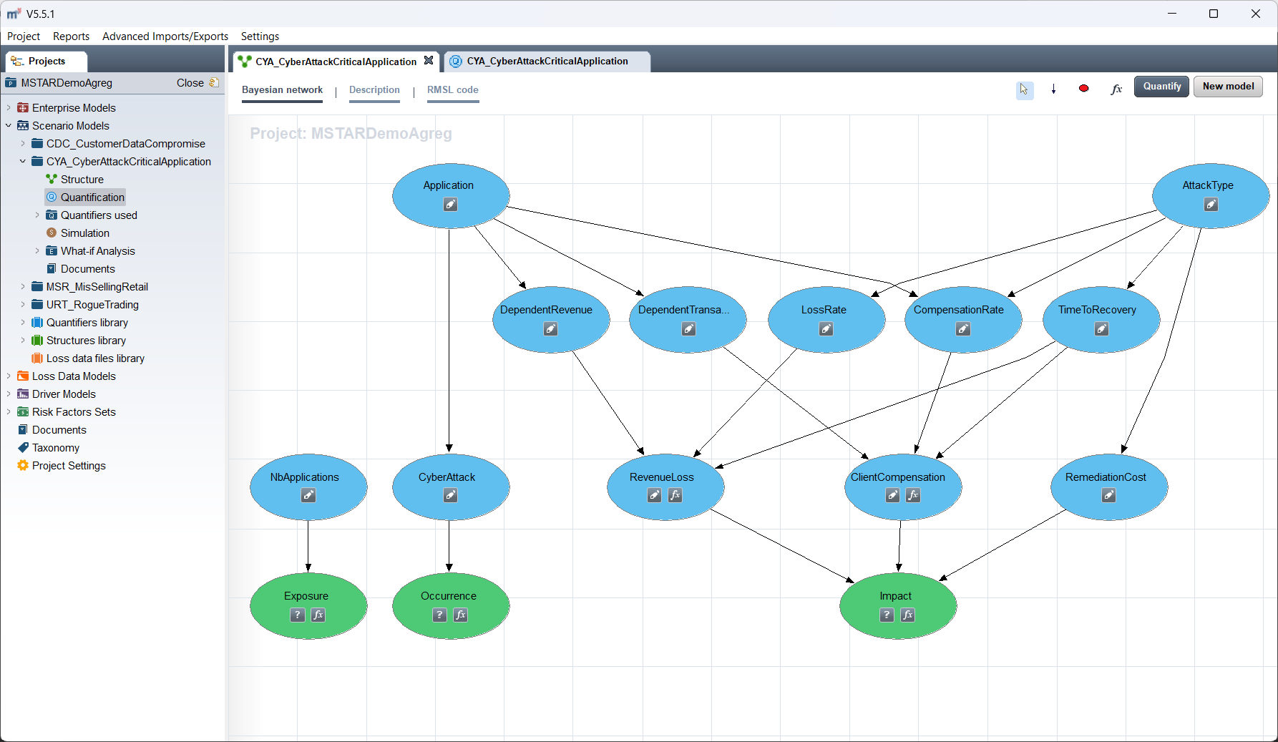Edit the CompensationRate node pencil icon

pyautogui.click(x=963, y=329)
